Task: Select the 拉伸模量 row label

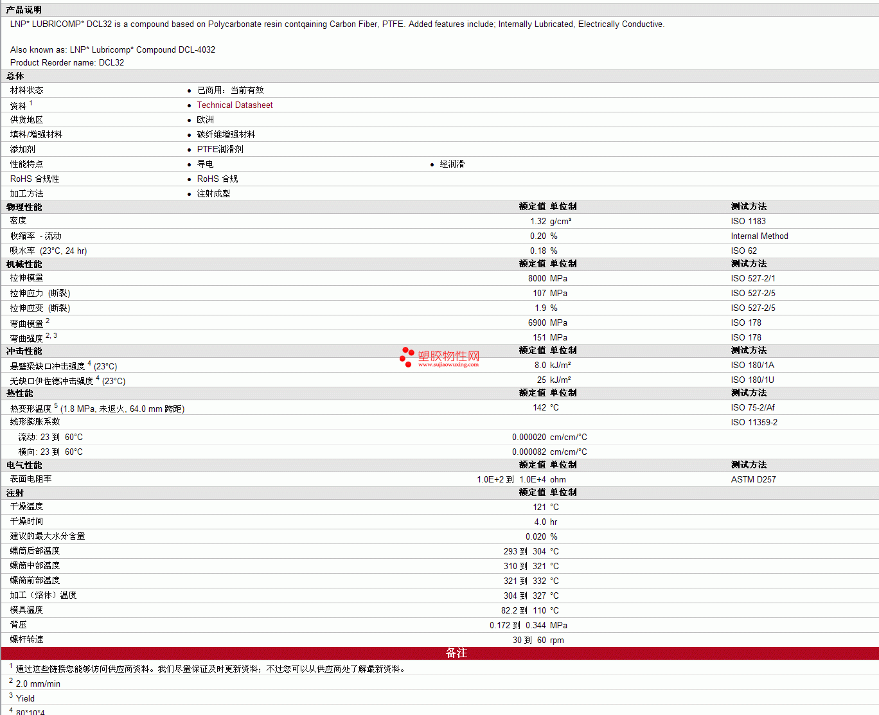Action: [27, 278]
